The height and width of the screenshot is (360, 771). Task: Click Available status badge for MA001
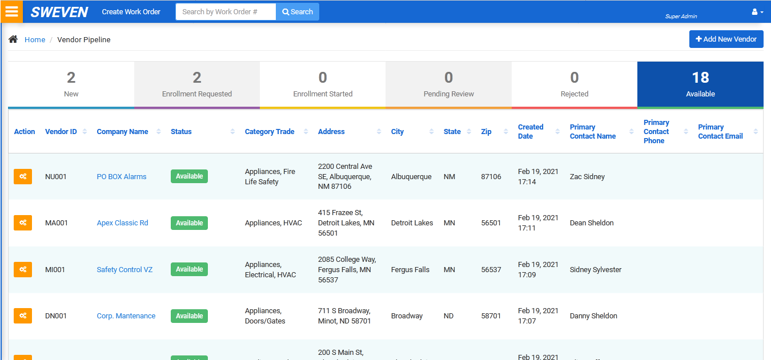[189, 223]
